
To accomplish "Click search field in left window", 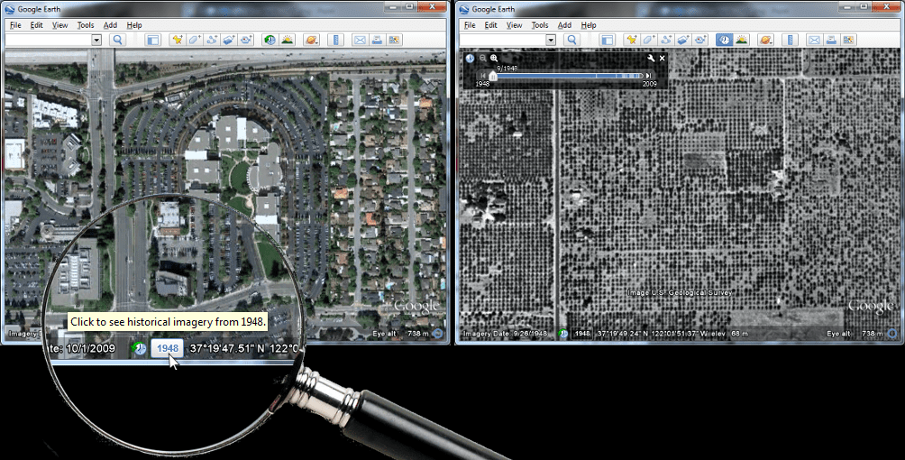I will 49,40.
